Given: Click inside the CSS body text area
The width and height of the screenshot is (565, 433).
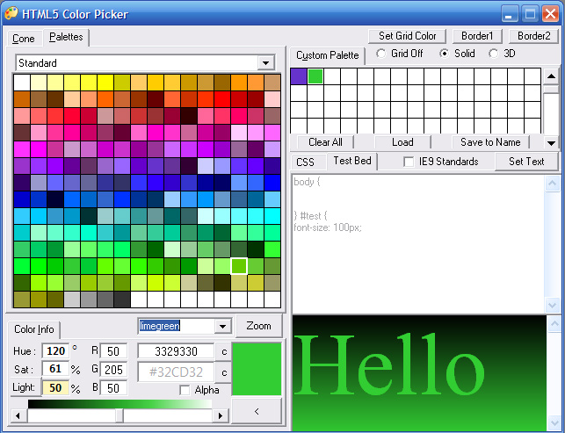Looking at the screenshot, I should coord(418,244).
